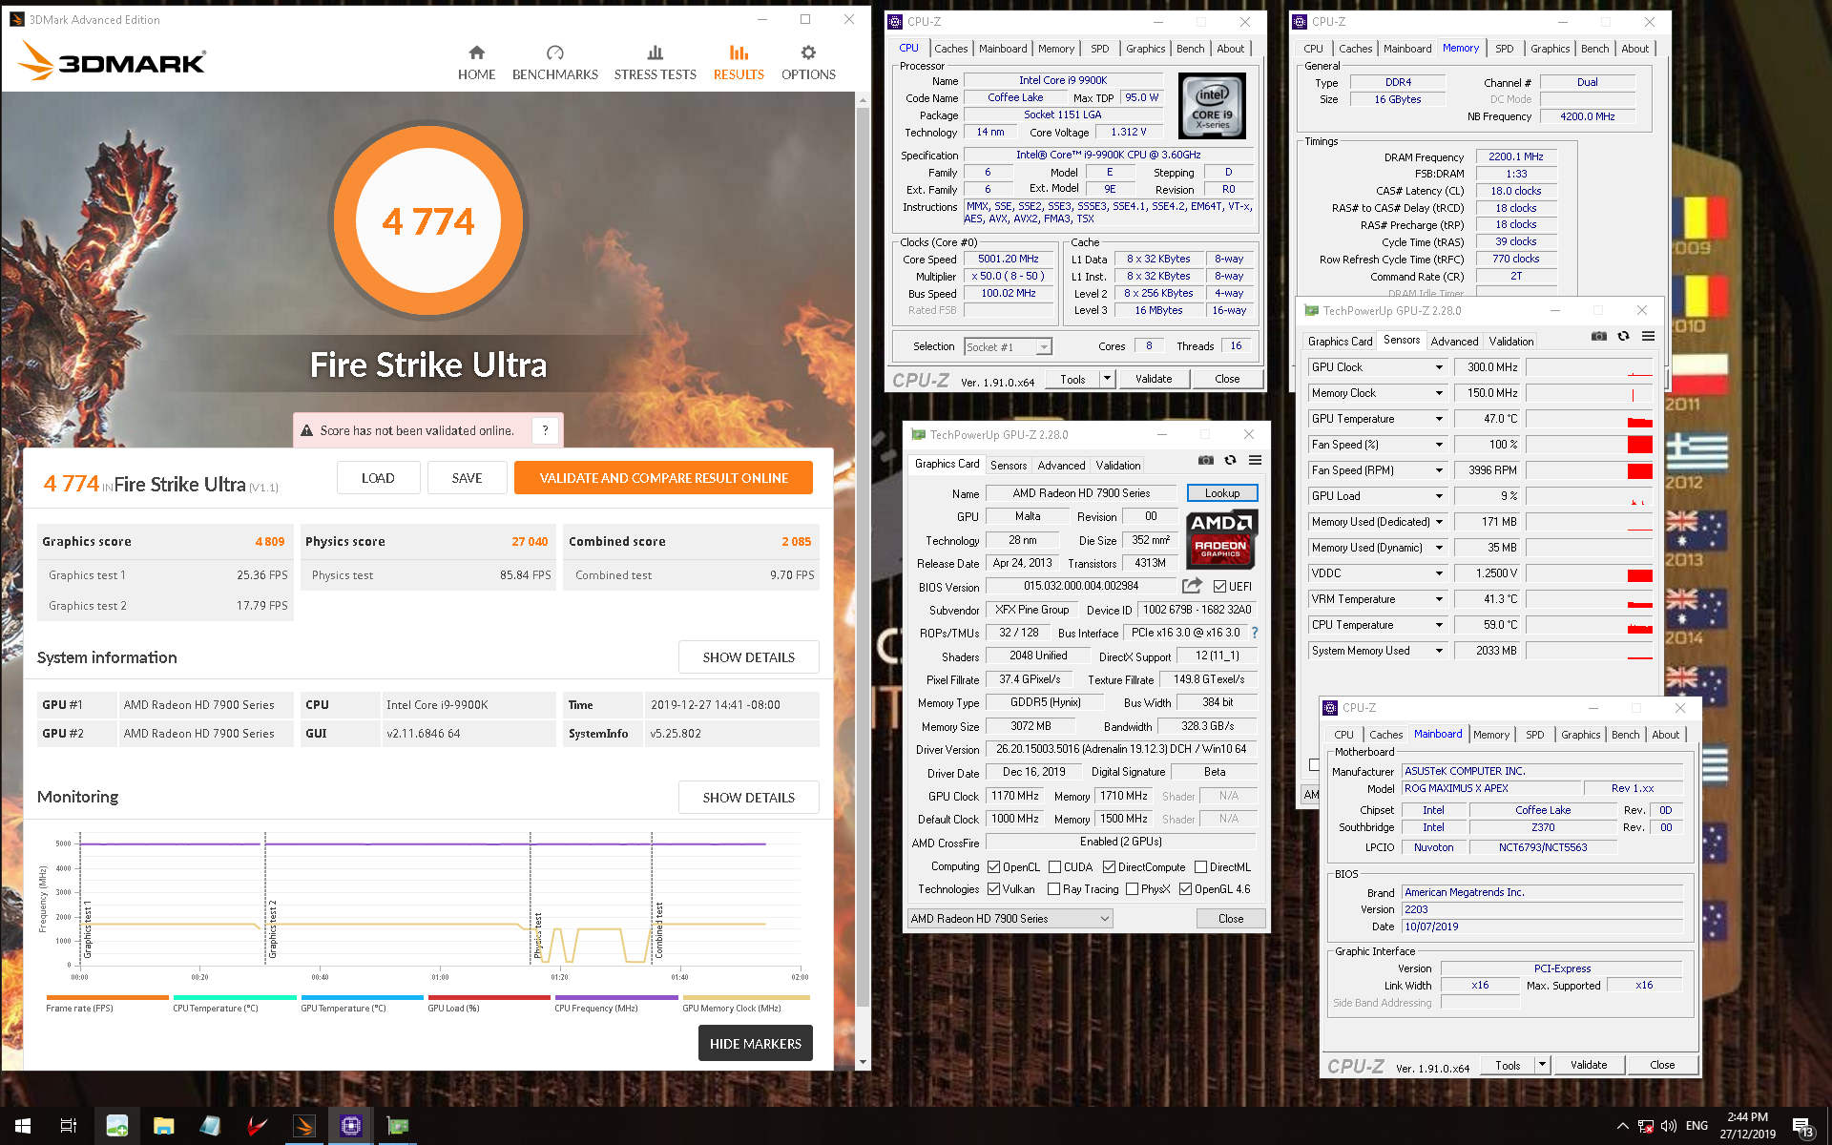Toggle the OpenGL 4.6 checkbox
Image resolution: width=1832 pixels, height=1145 pixels.
(1185, 889)
